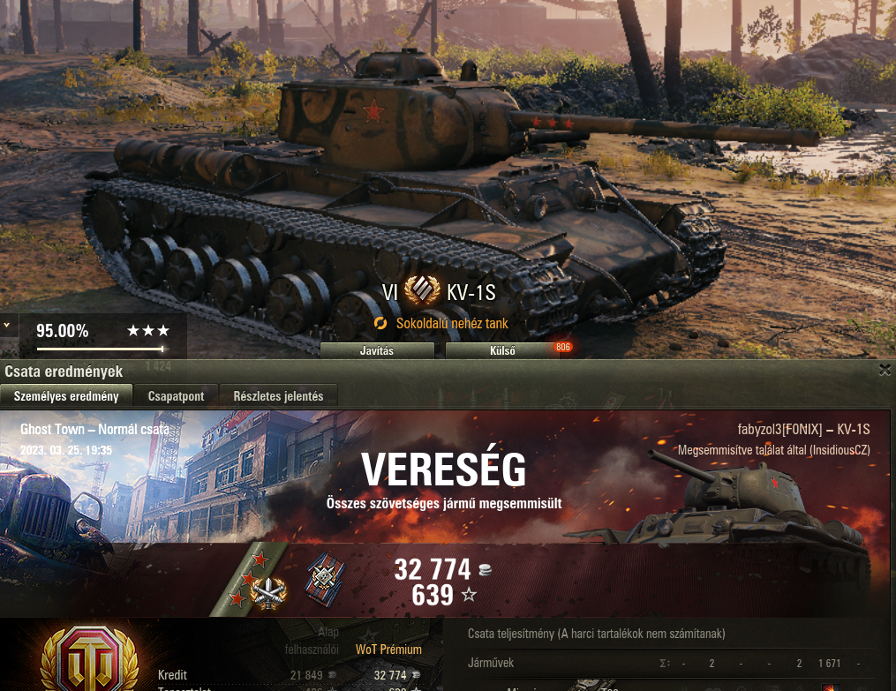896x691 pixels.
Task: Open the Külső customization button
Action: (x=502, y=350)
